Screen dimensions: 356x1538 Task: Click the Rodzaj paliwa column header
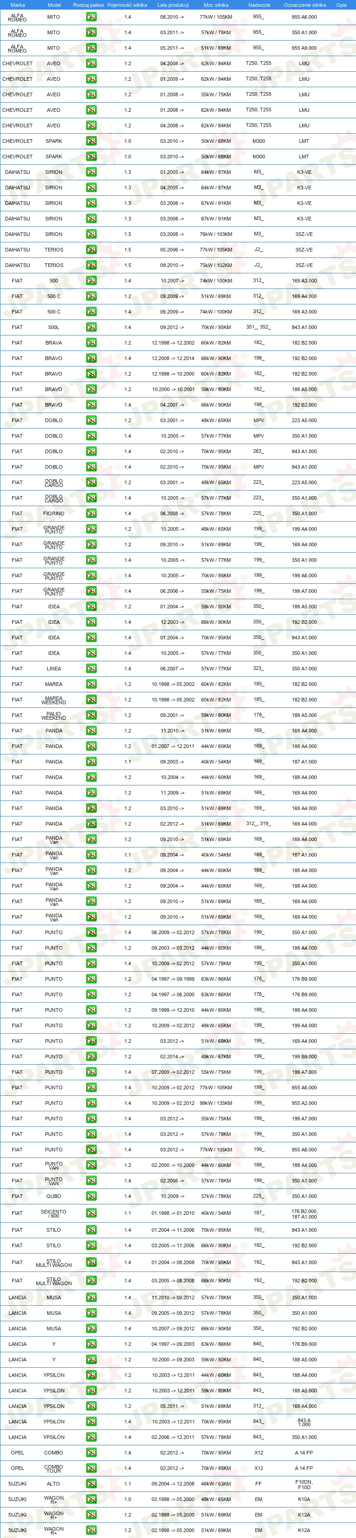pos(88,5)
